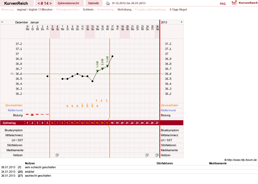Click left LH / SST row label
Screen dimensions: 258x184
coord(17,140)
